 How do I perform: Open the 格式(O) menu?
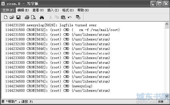click(68, 10)
